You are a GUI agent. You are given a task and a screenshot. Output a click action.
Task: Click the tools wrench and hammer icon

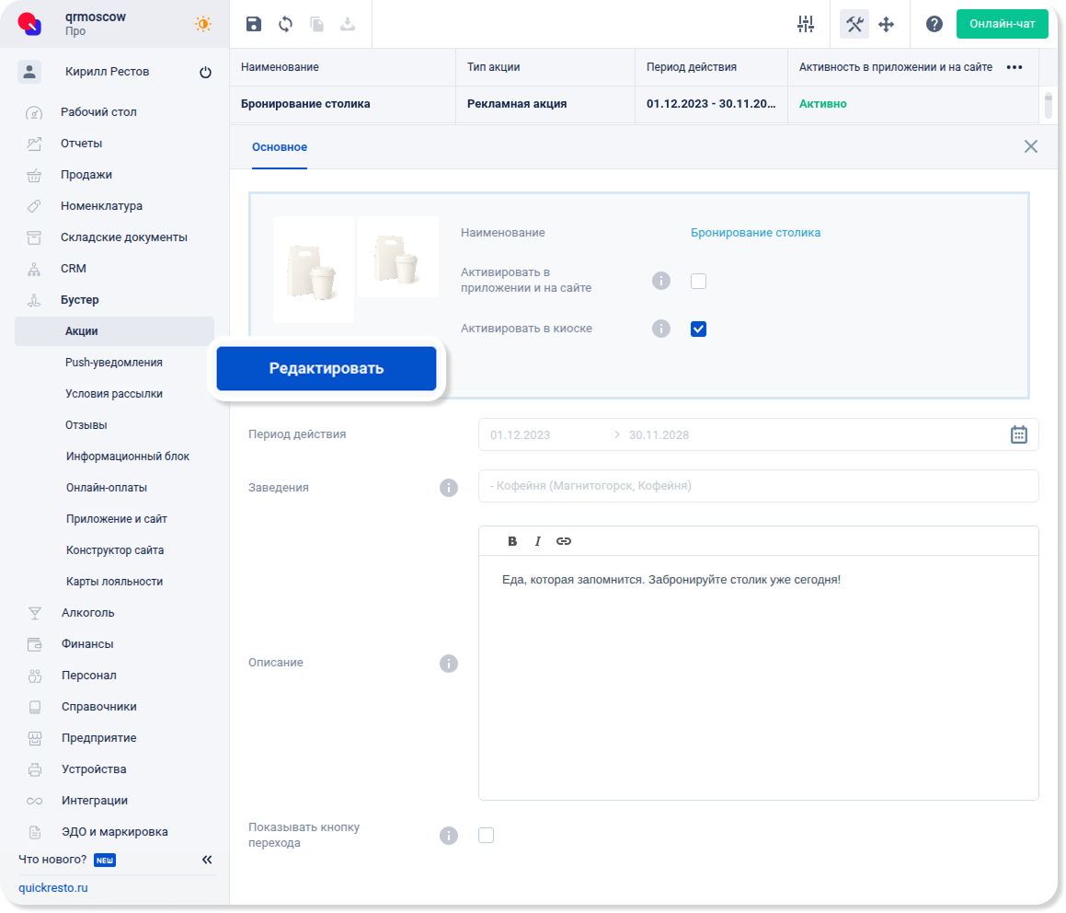pos(854,25)
